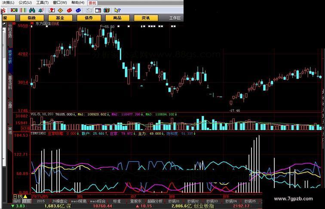
Task: Select the 指标 bottom tab
Action: pyautogui.click(x=17, y=201)
